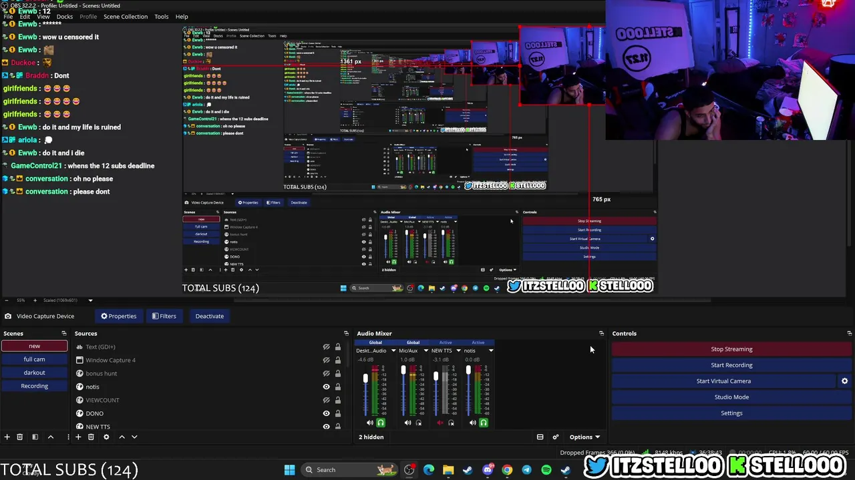Remove the selected scene with the trash icon
Viewport: 855px width, 480px height.
tap(19, 437)
